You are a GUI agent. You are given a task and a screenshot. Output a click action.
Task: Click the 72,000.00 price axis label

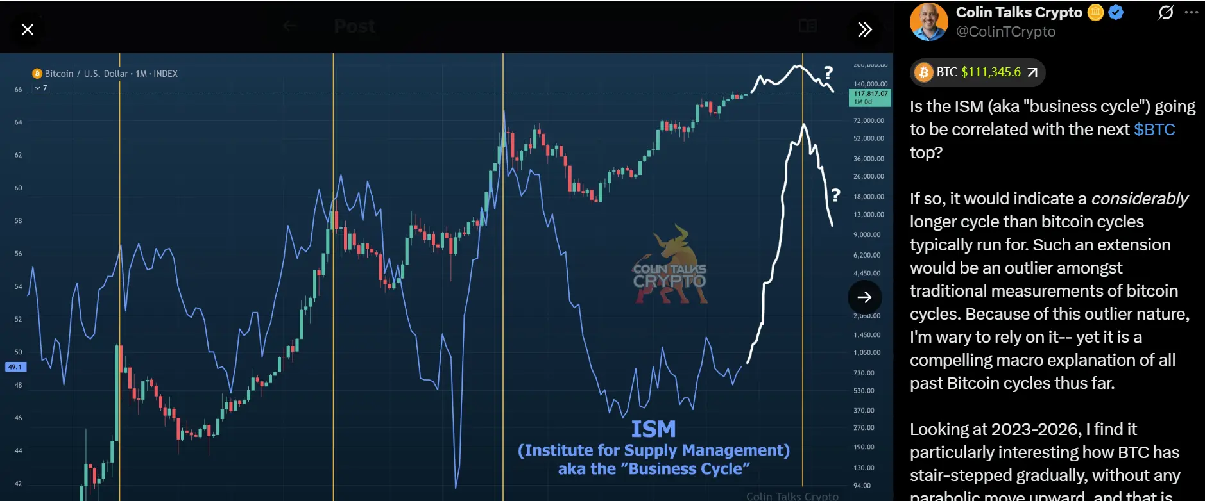click(869, 120)
